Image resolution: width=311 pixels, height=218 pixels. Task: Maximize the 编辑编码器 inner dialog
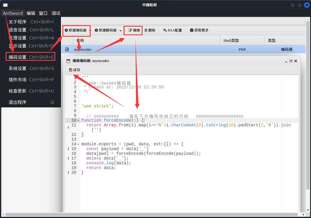291,61
